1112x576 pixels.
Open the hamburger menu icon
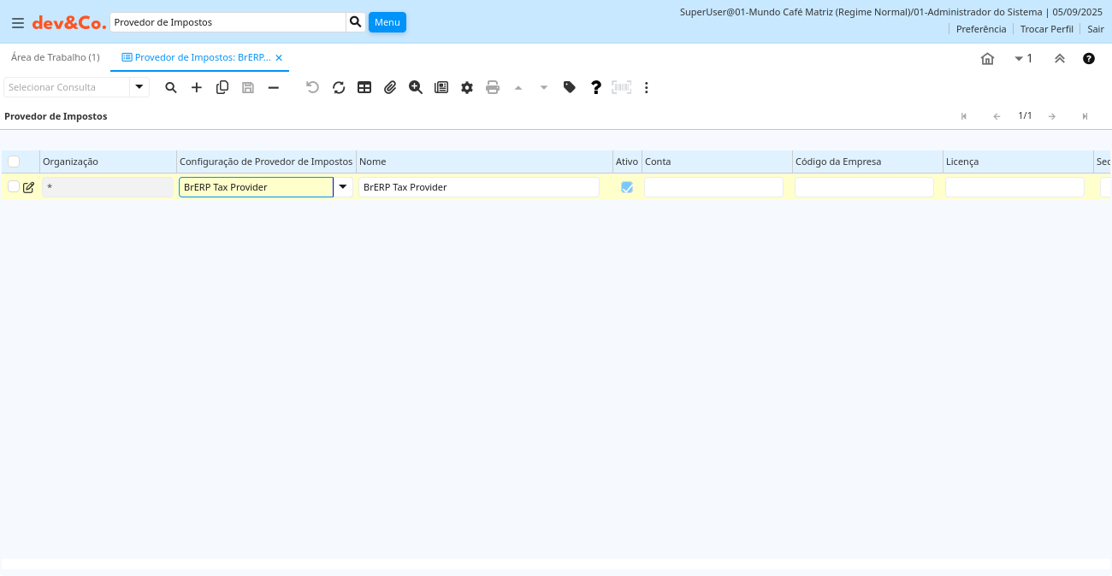coord(17,23)
